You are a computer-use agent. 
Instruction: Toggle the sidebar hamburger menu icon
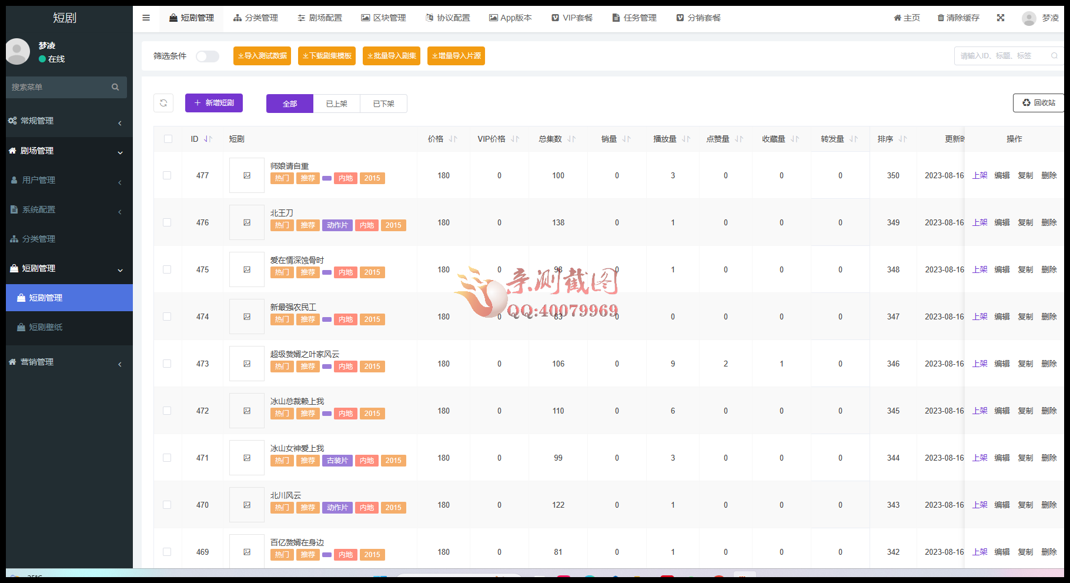tap(146, 18)
